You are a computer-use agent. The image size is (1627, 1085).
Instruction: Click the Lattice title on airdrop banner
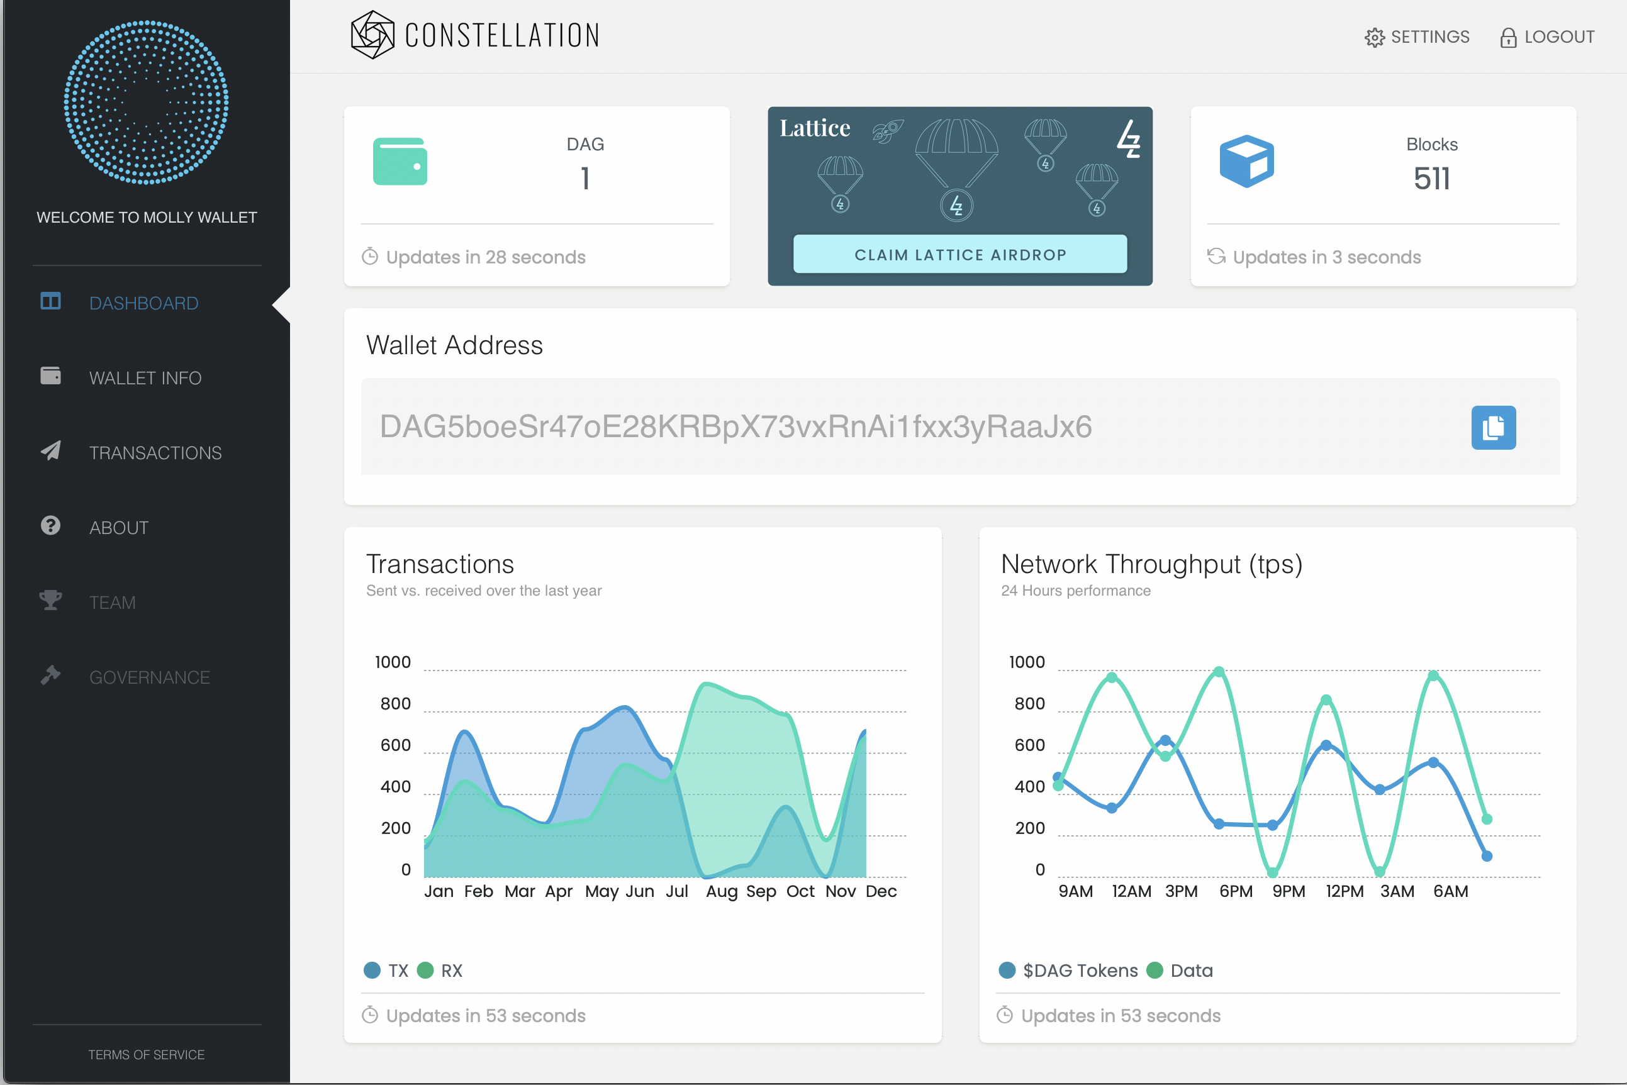click(815, 128)
